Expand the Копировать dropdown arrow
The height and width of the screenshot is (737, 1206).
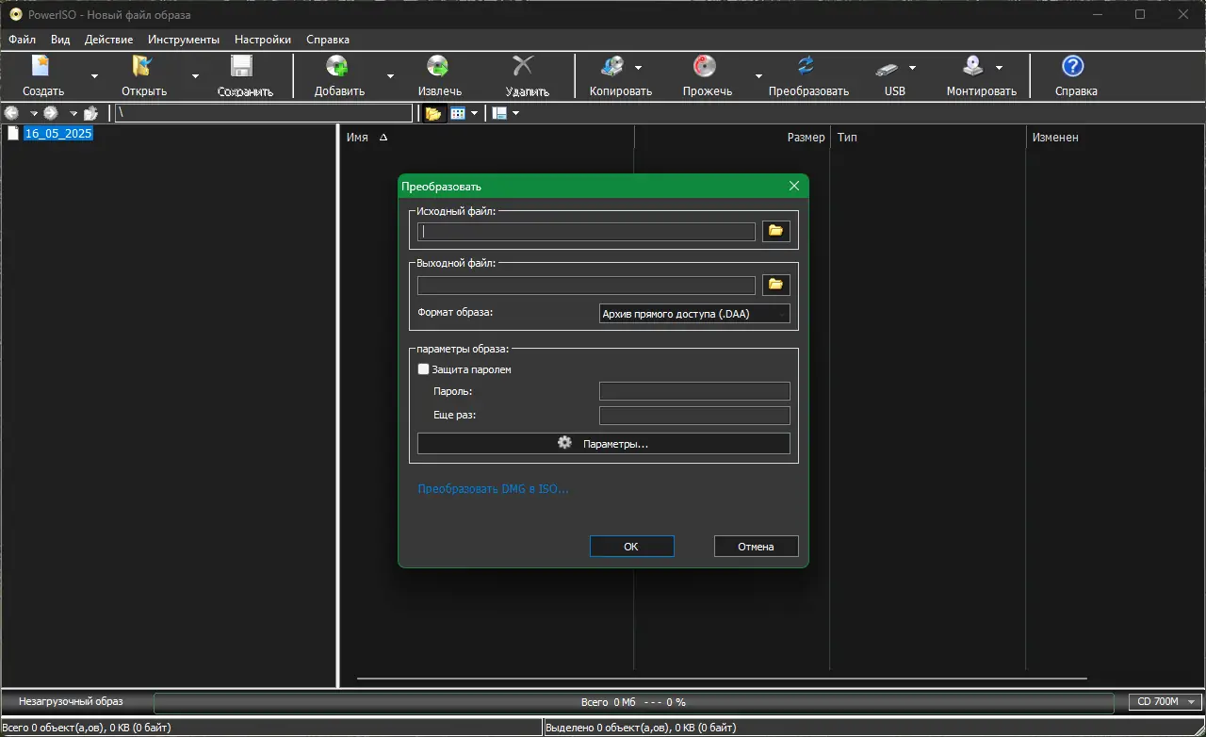tap(638, 68)
